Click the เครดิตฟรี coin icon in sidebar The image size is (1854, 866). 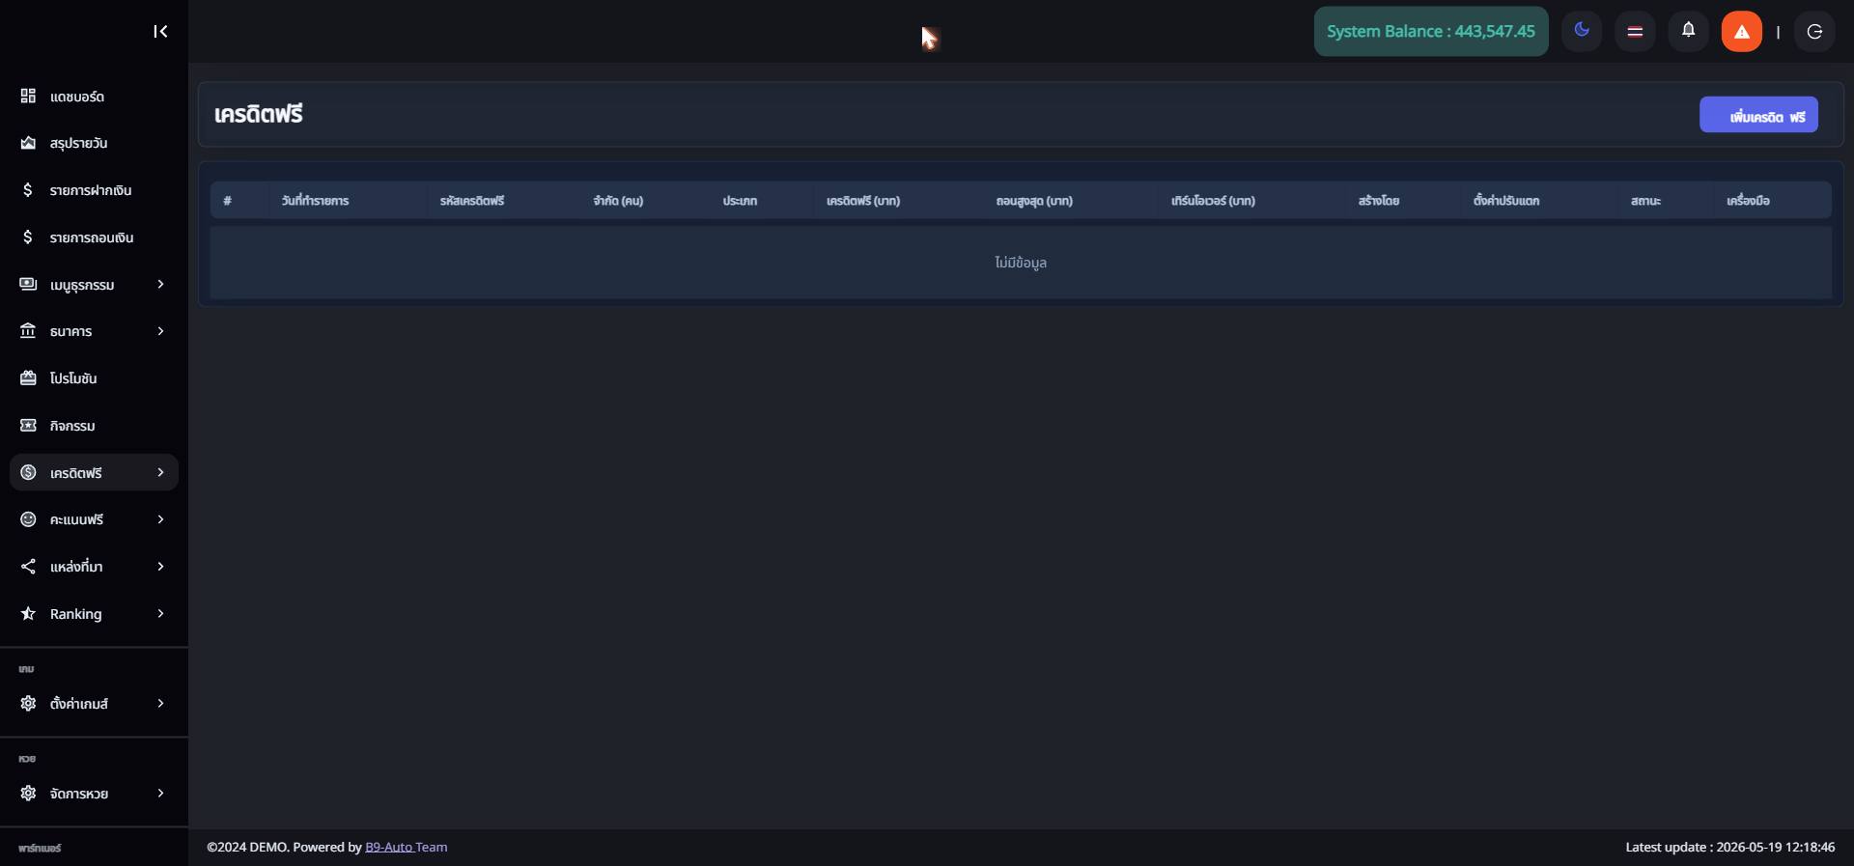pos(28,472)
